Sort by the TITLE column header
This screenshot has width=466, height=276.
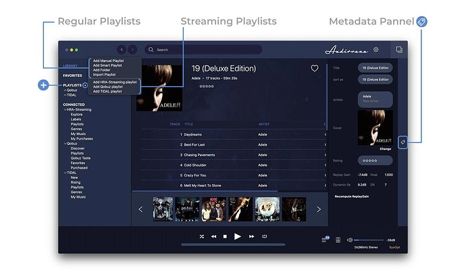[188, 124]
